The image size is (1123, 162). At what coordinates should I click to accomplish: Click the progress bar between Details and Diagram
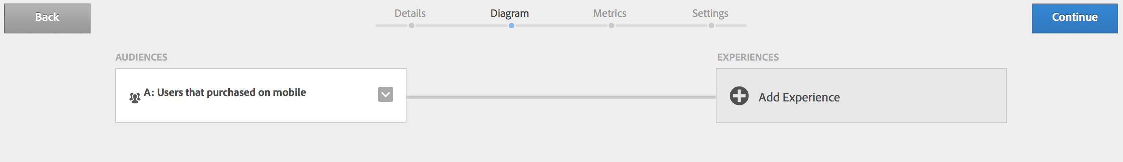click(x=461, y=26)
